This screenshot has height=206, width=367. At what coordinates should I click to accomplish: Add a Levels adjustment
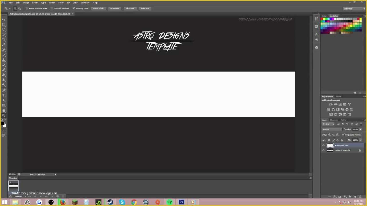click(335, 104)
